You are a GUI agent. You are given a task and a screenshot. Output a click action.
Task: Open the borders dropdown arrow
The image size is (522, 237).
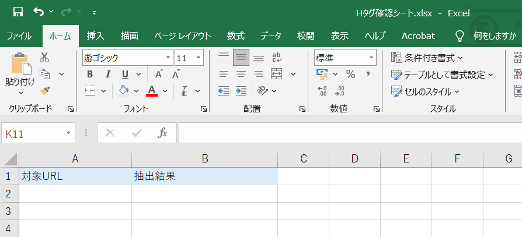point(103,91)
